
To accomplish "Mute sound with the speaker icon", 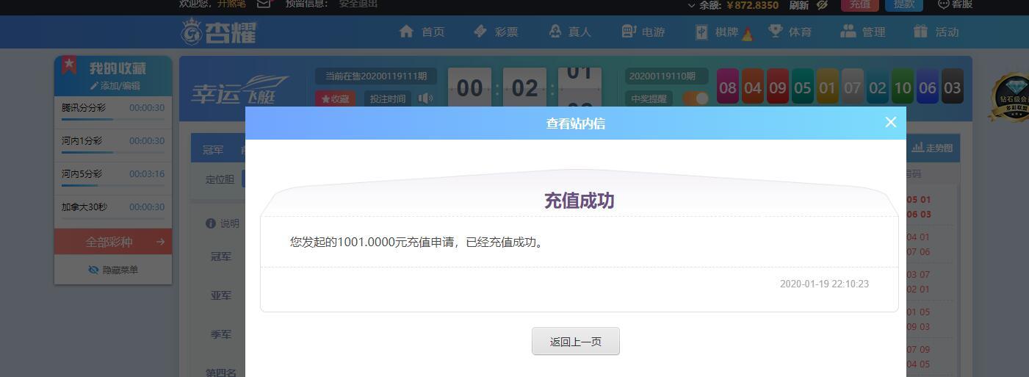I will (425, 98).
